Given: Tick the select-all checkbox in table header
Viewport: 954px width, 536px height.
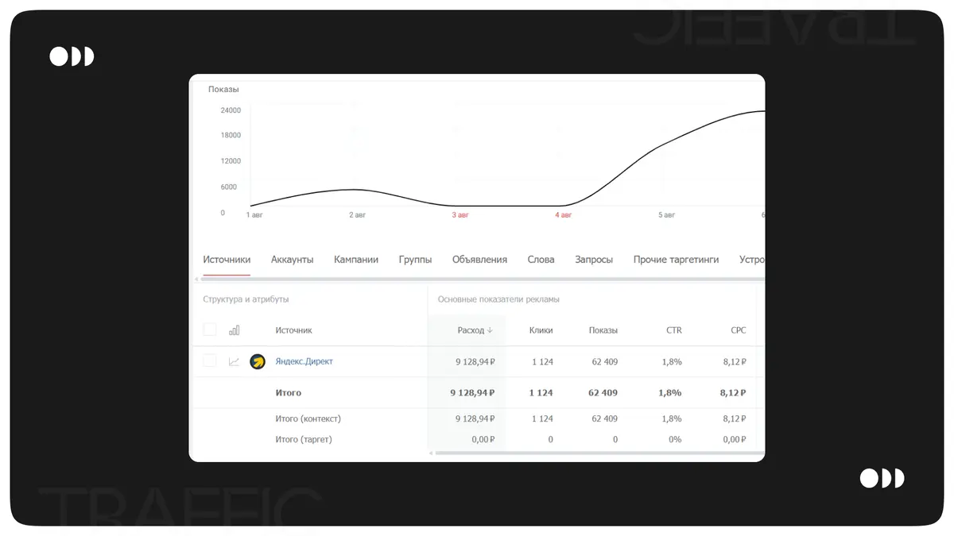Looking at the screenshot, I should [x=210, y=330].
